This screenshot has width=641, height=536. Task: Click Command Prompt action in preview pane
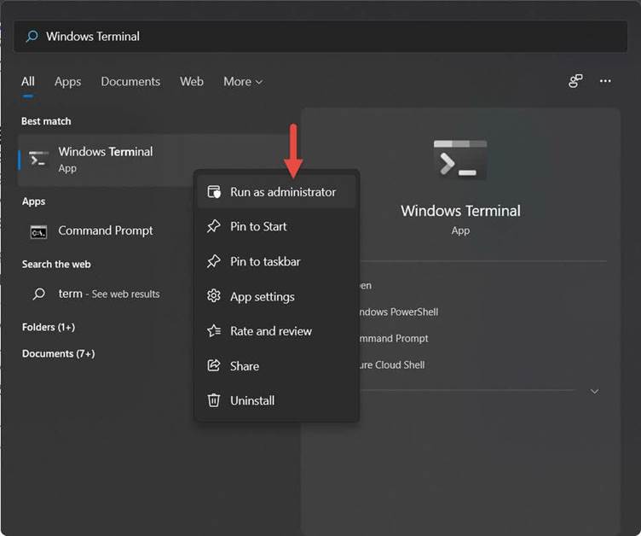click(x=393, y=339)
